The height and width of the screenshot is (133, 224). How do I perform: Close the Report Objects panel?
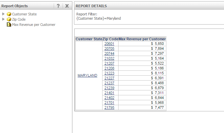[67, 6]
